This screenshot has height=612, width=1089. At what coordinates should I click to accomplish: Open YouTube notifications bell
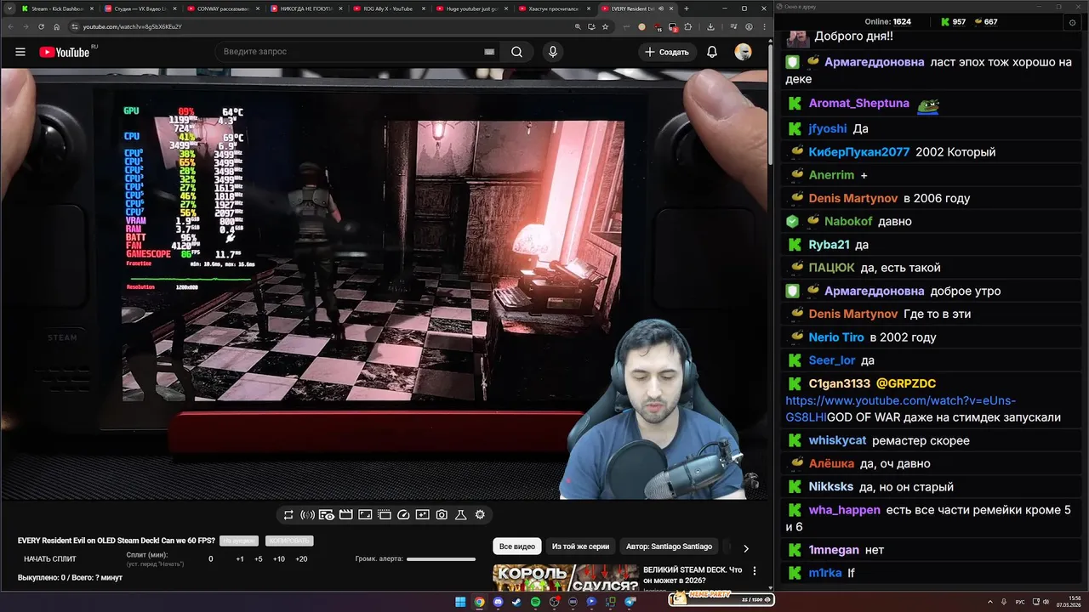tap(712, 52)
